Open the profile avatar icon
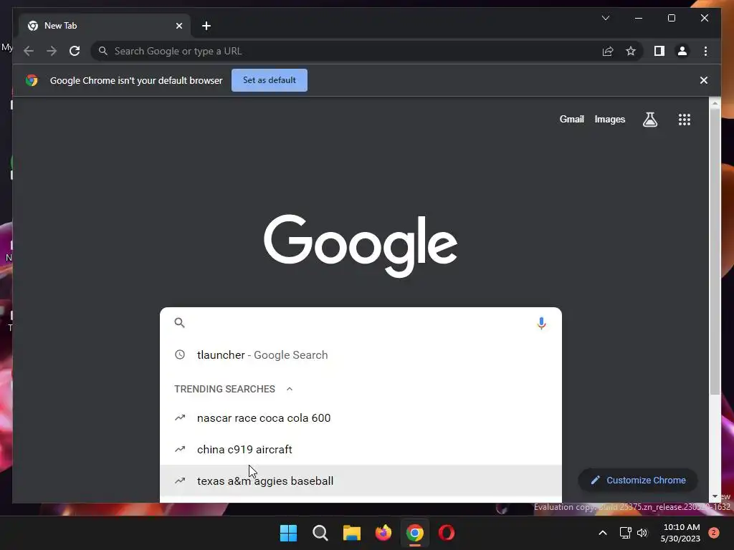 tap(682, 51)
